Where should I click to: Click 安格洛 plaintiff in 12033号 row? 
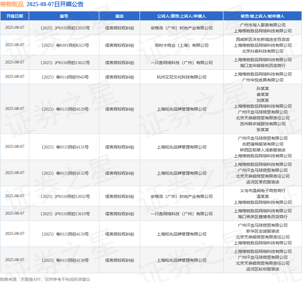pyautogui.click(x=182, y=28)
